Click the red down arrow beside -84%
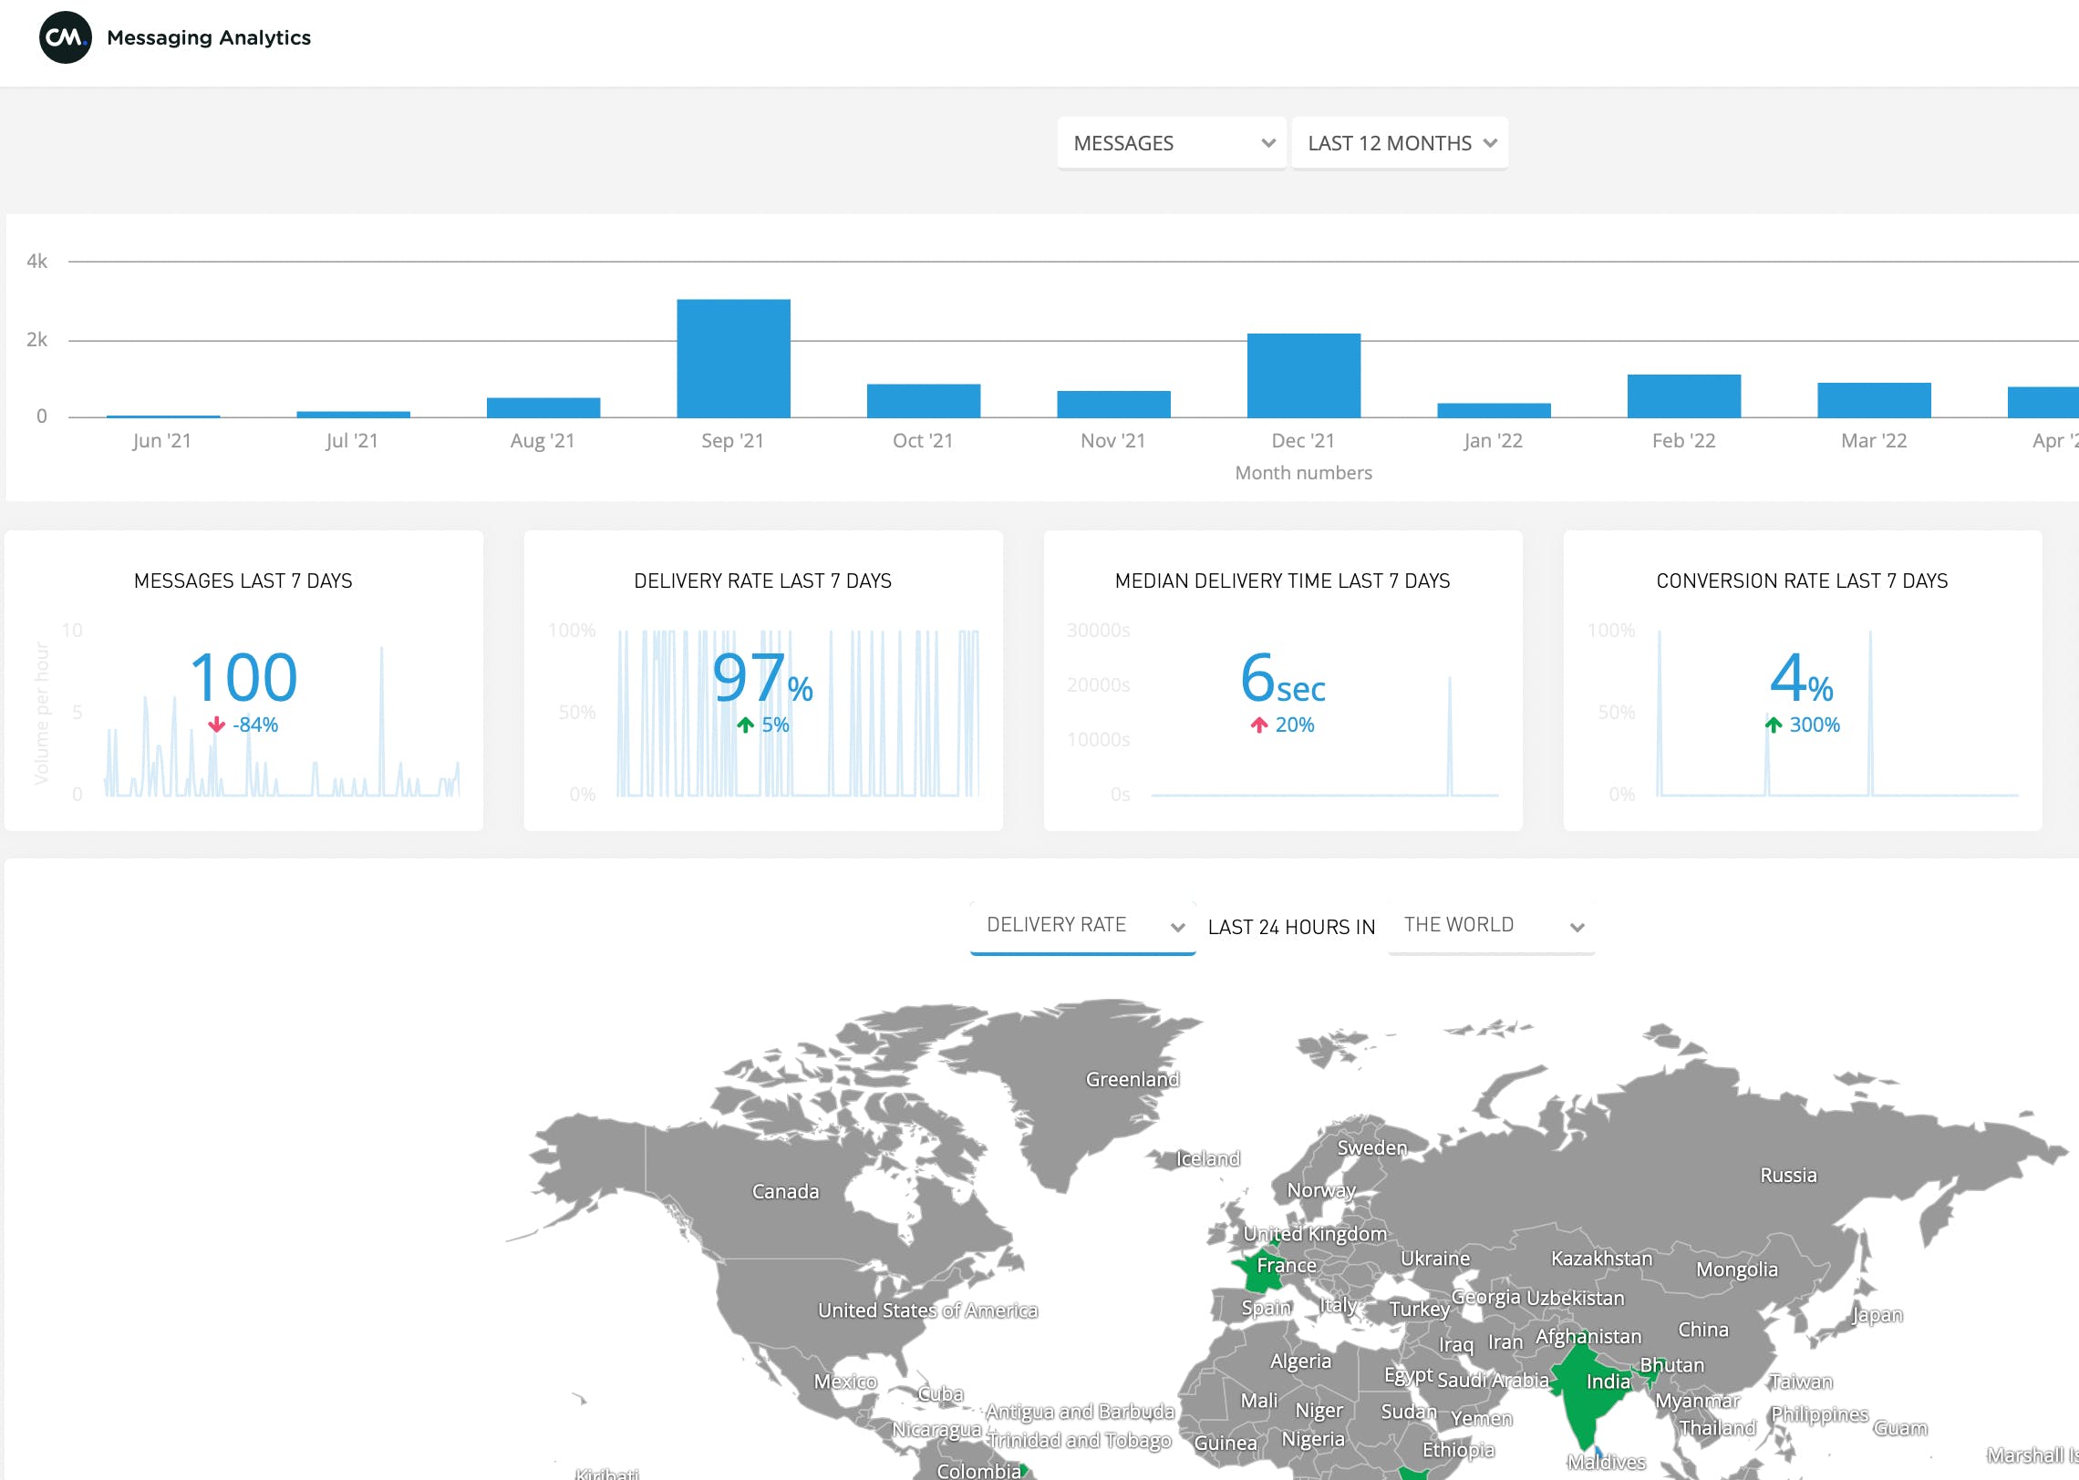The image size is (2079, 1480). pos(216,725)
